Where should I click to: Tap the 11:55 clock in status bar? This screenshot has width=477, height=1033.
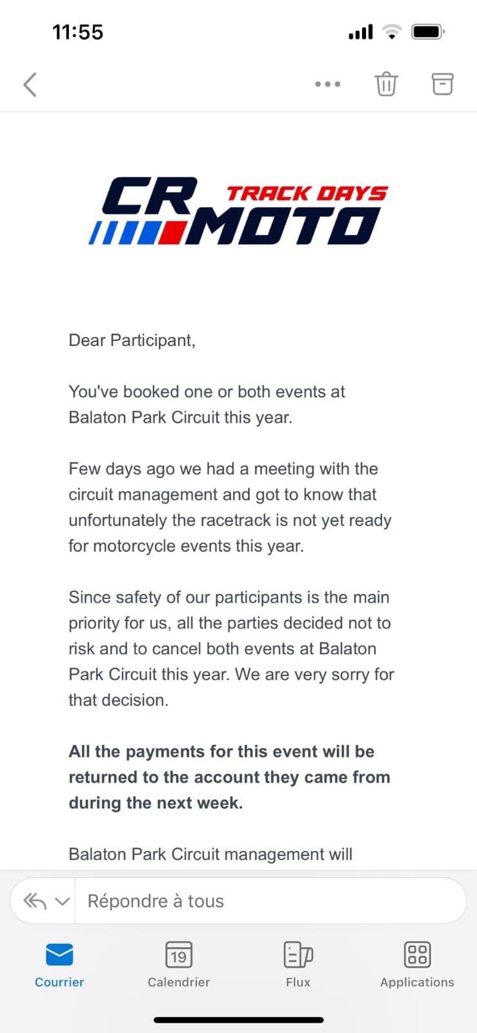pyautogui.click(x=77, y=32)
